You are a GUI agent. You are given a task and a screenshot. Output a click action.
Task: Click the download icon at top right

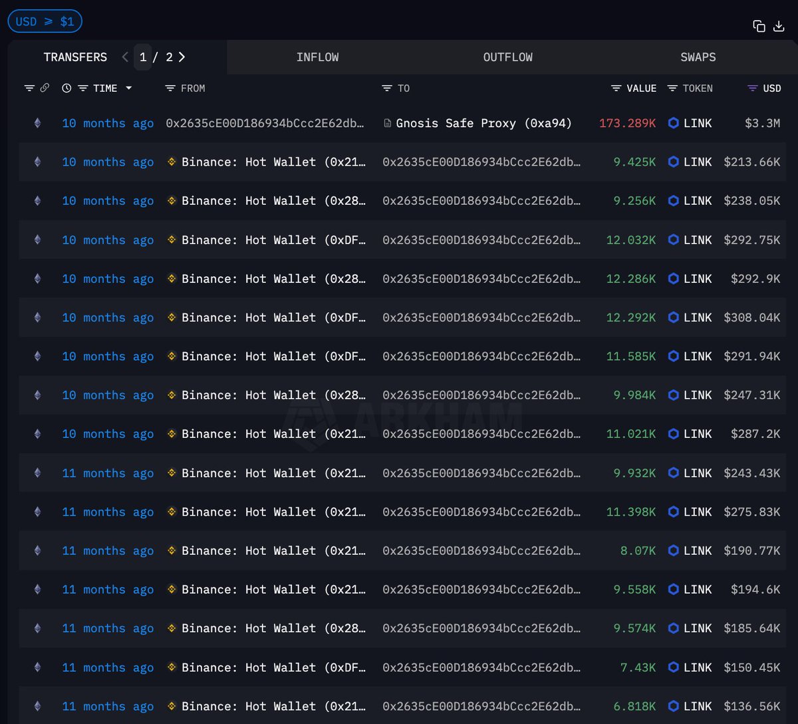pos(779,26)
